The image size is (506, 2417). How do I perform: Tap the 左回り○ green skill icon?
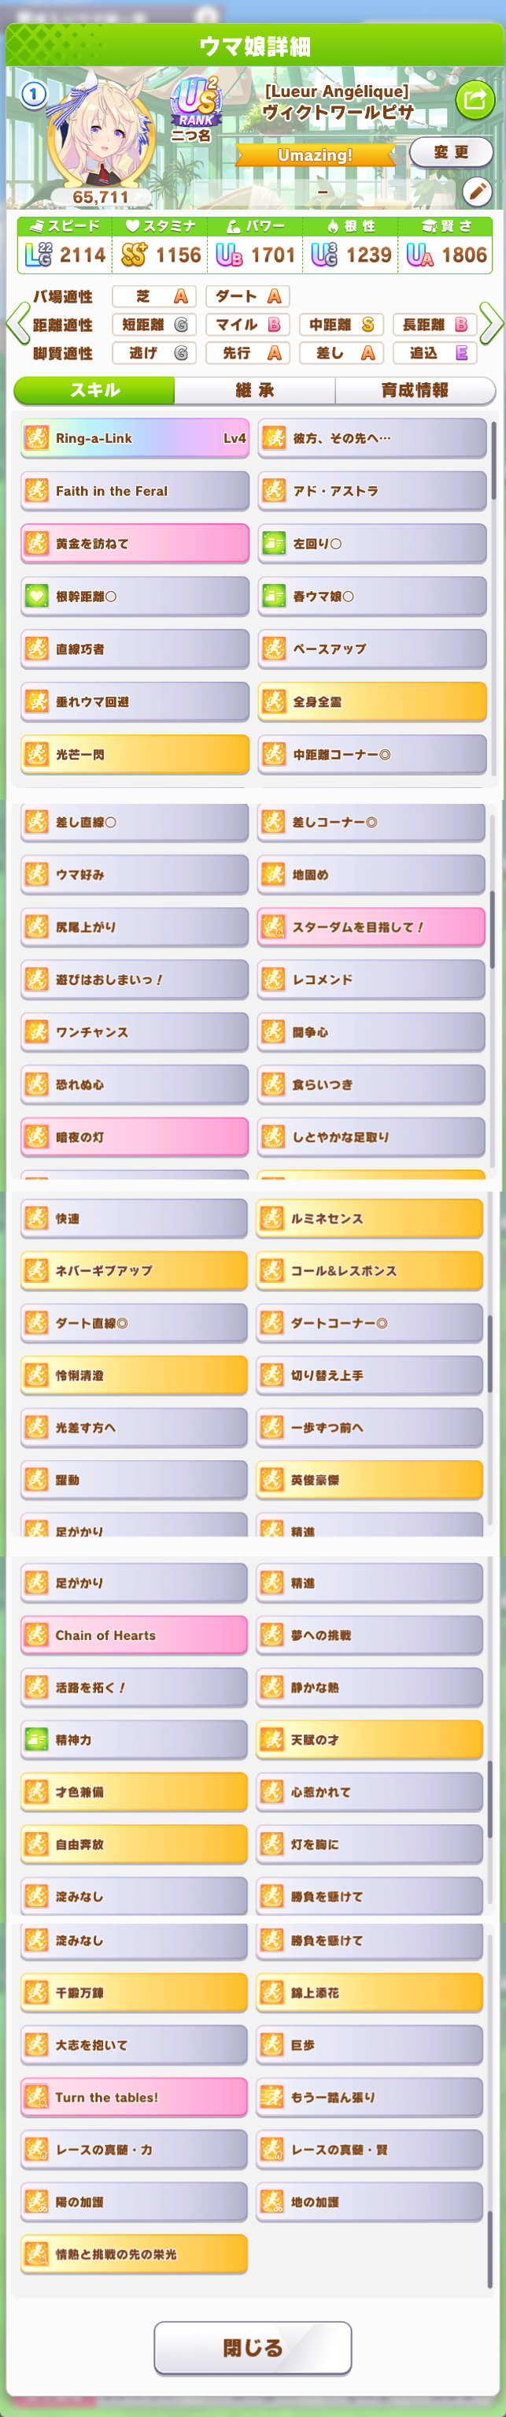tap(274, 543)
